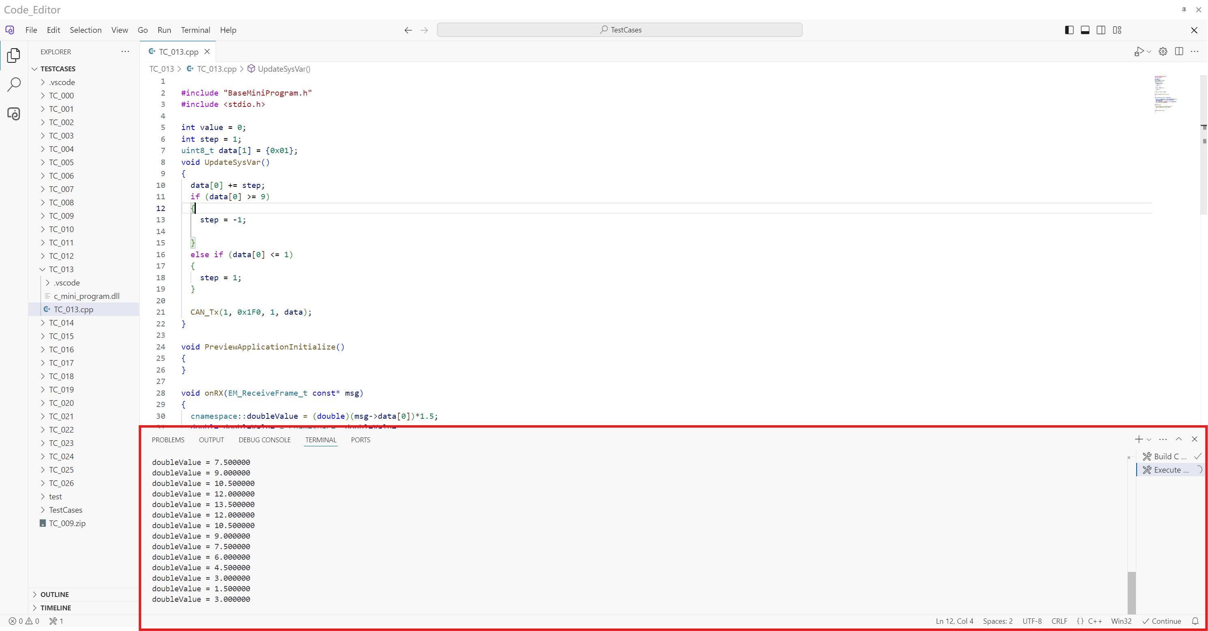Click Continue in the status bar

click(x=1161, y=621)
